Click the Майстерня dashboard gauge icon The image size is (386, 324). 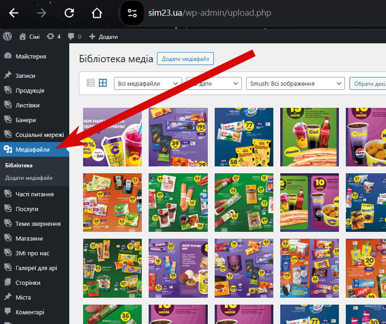tap(8, 56)
